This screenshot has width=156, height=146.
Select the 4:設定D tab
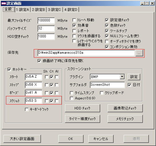click(71, 10)
